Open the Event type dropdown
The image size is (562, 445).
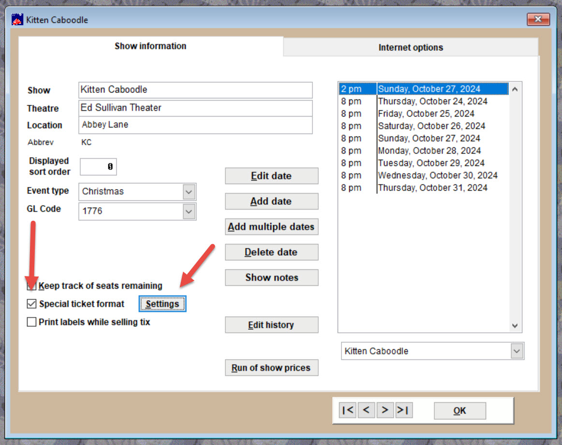(x=189, y=192)
